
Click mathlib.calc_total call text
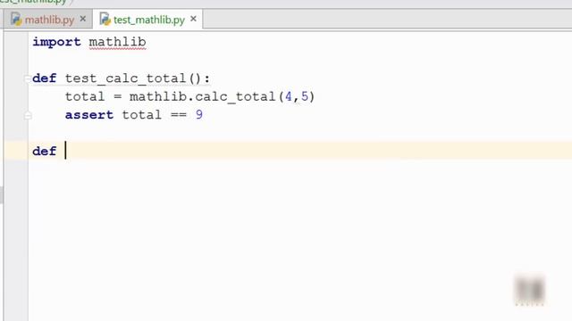pos(203,97)
